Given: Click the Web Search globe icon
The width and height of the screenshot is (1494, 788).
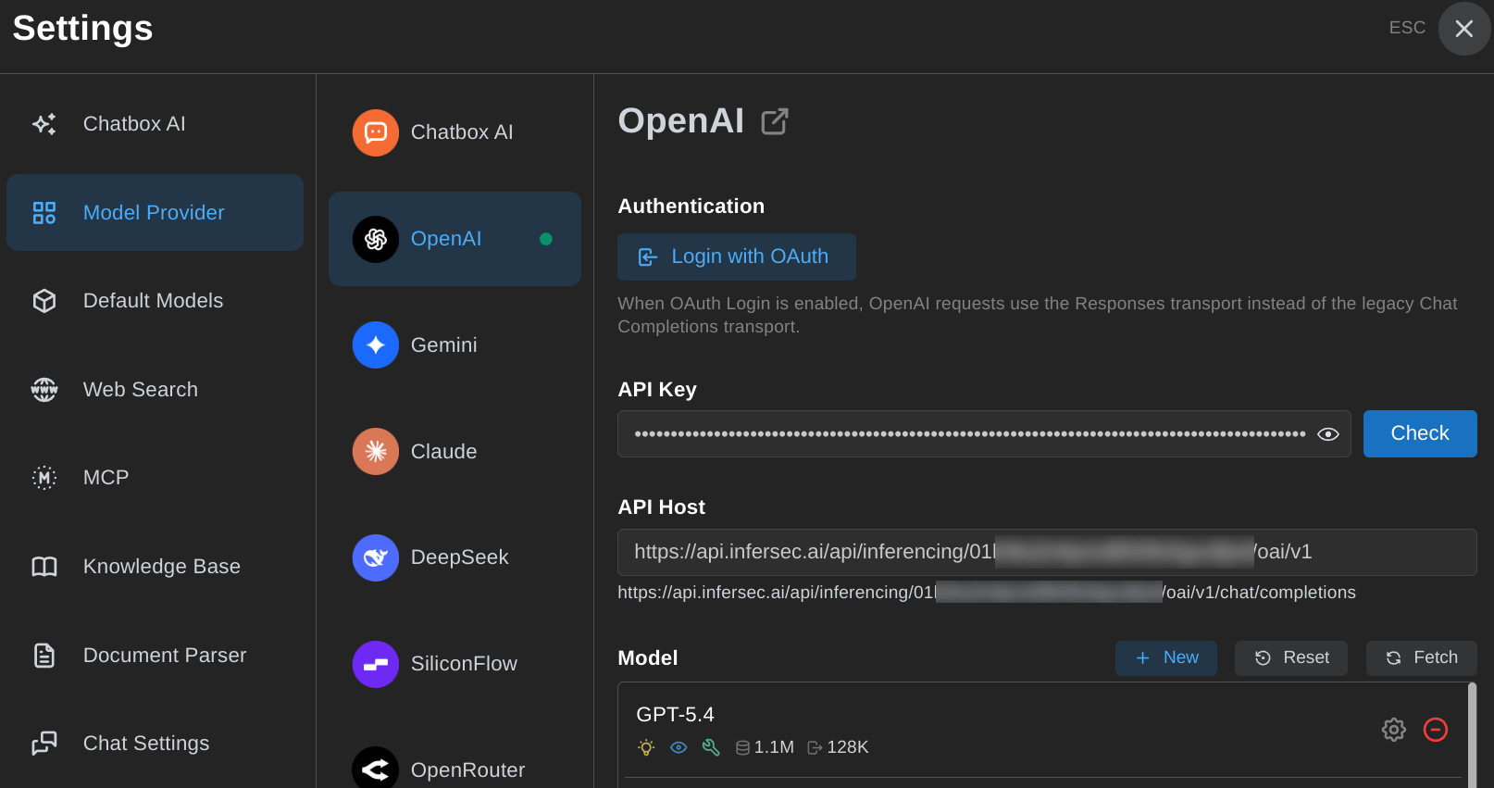Looking at the screenshot, I should [x=44, y=390].
